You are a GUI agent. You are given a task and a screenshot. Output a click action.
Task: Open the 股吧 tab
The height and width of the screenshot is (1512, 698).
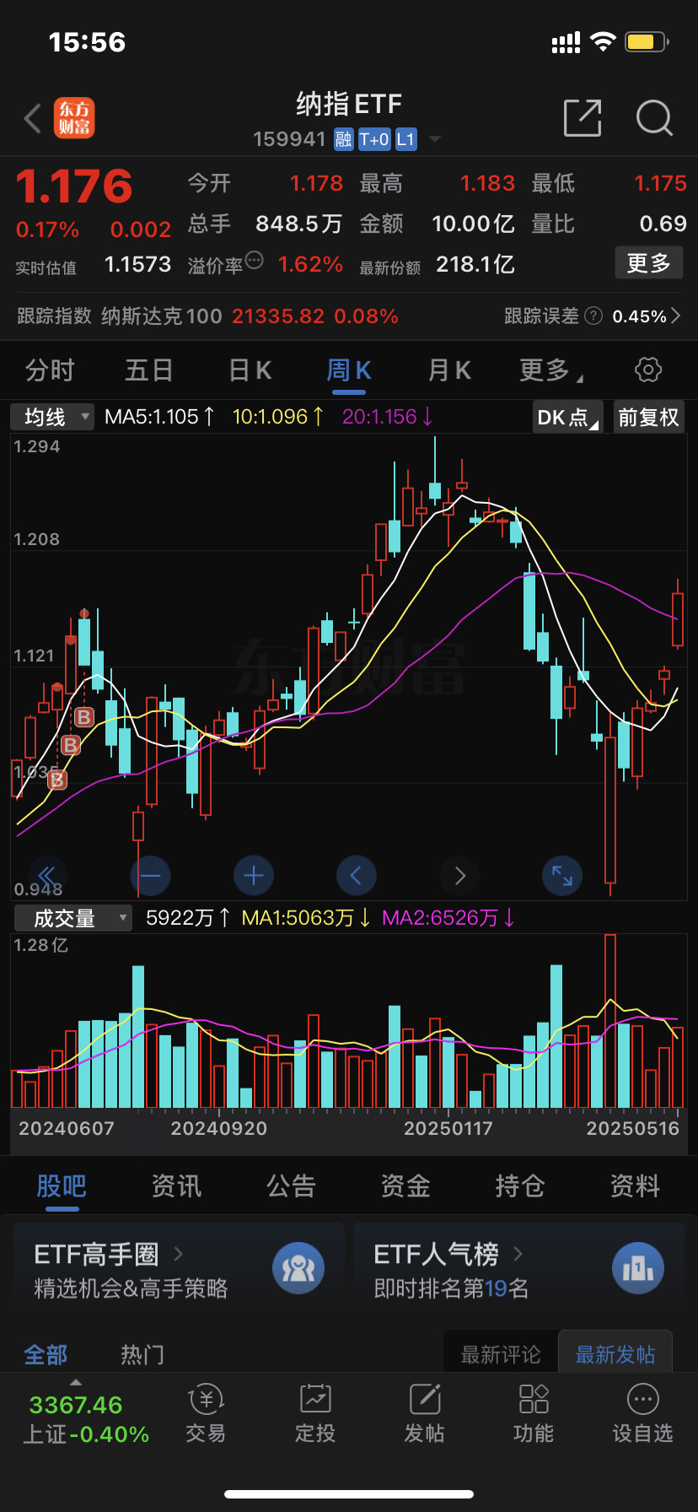62,1186
